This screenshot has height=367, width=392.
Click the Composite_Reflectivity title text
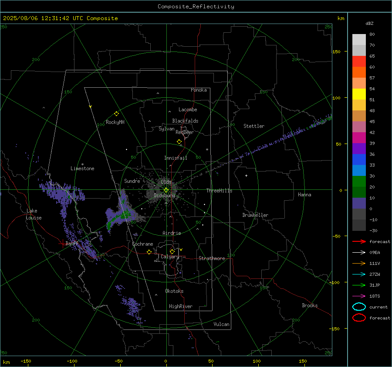(196, 7)
